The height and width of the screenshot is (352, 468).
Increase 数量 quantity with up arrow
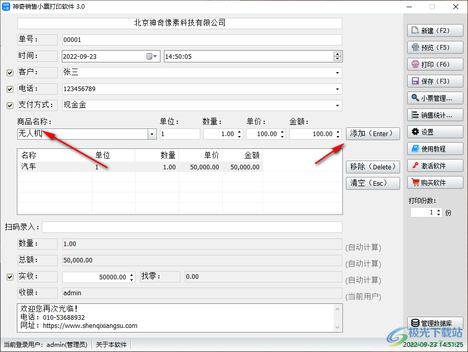point(240,131)
